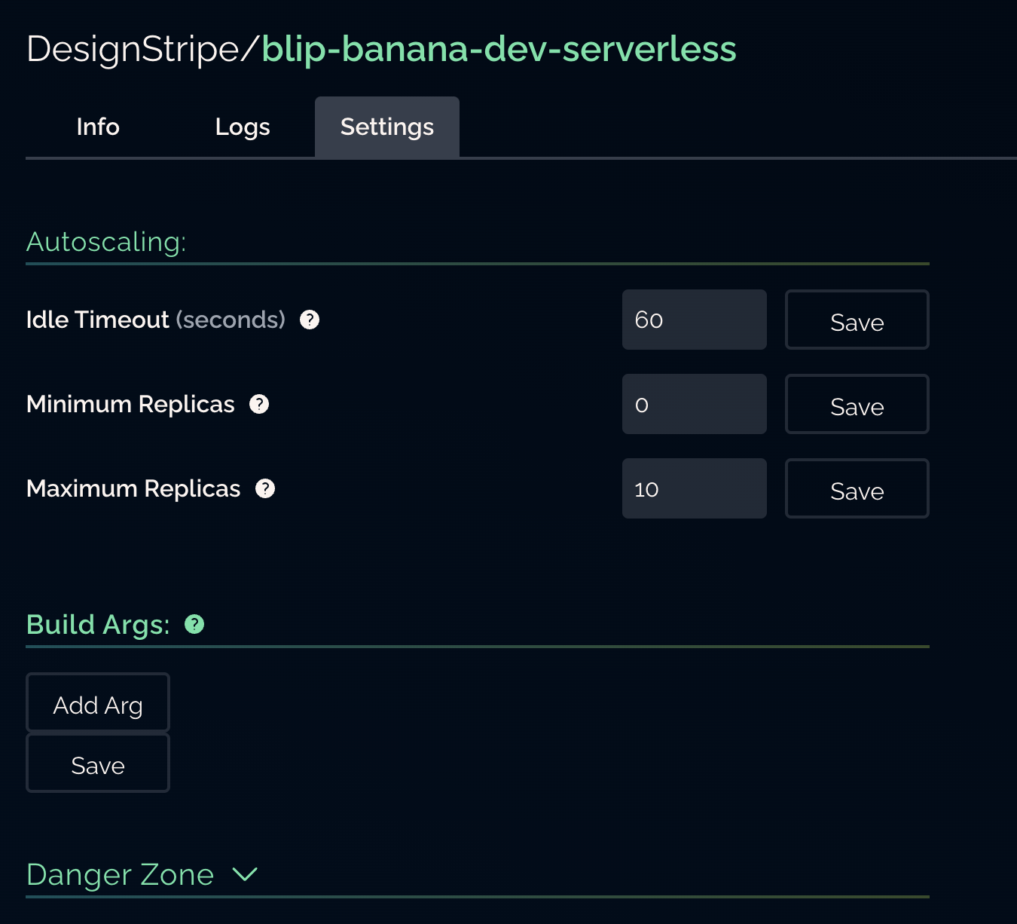Click the green Build Args help icon
This screenshot has height=924, width=1017.
click(194, 624)
